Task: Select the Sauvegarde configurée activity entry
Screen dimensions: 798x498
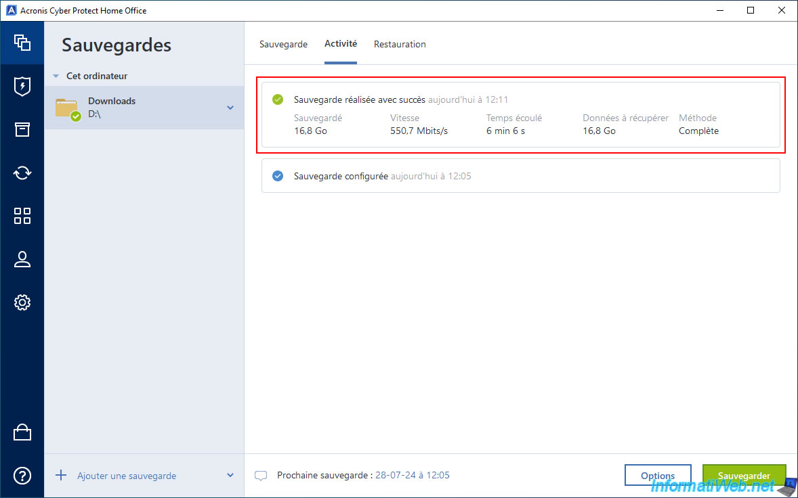Action: click(521, 176)
